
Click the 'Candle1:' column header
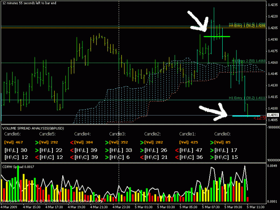pos(187,134)
